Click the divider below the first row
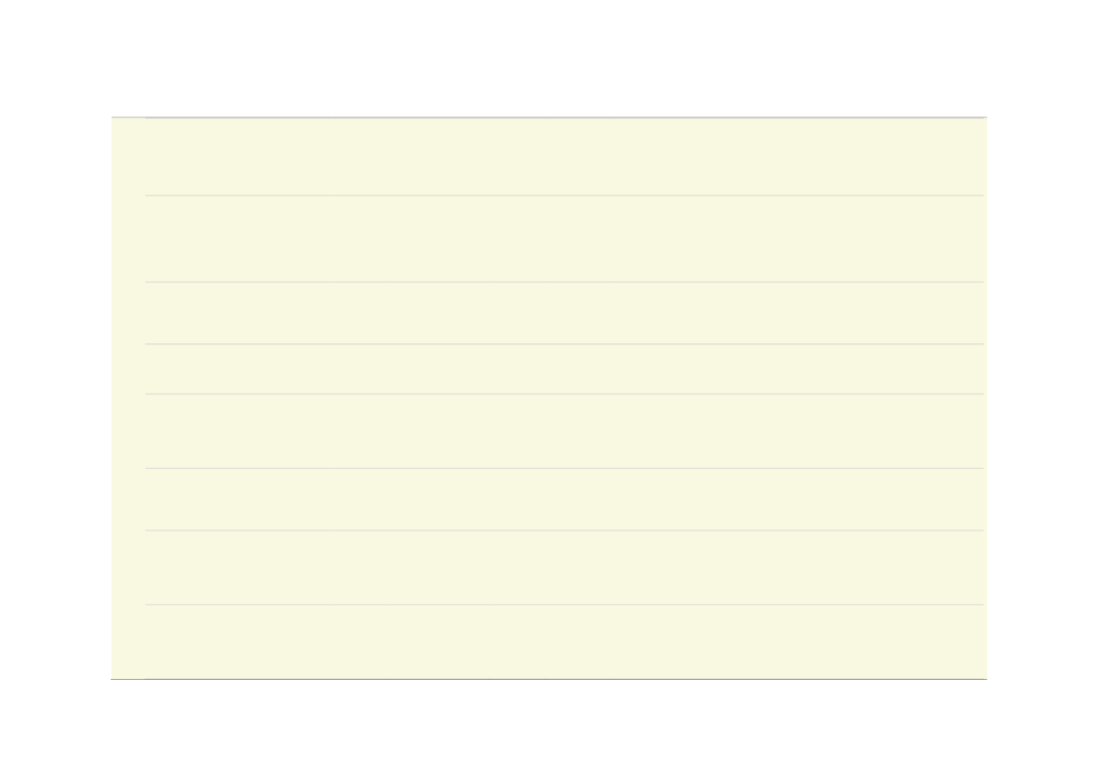The image size is (1106, 782). 564,196
